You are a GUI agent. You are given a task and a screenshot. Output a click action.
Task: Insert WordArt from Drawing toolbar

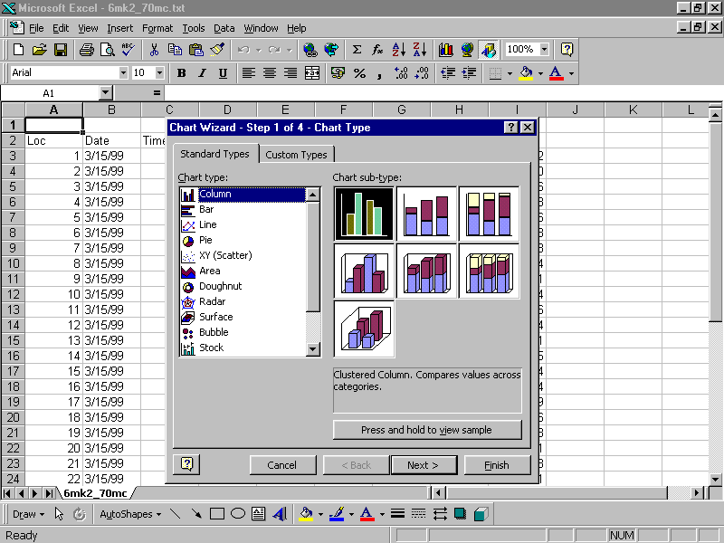click(280, 514)
